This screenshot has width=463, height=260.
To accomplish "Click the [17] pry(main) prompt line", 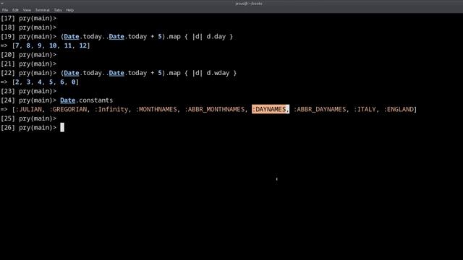I will coord(28,18).
